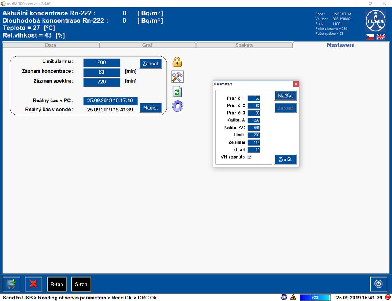Select the Nastavení tab
Viewport: 392px width, 301px height.
pos(341,45)
